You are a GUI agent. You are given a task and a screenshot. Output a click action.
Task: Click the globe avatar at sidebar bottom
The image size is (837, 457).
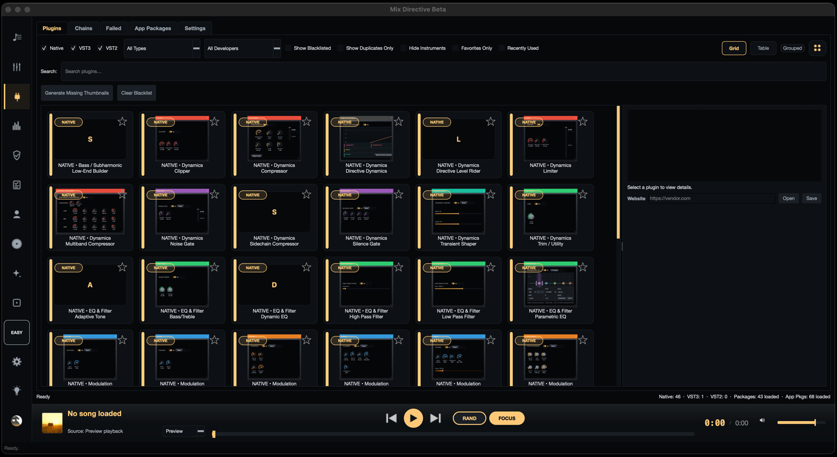click(x=17, y=421)
